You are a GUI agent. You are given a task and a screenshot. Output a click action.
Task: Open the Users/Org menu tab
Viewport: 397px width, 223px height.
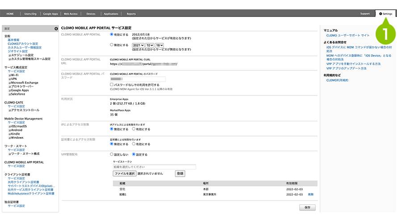[30, 14]
